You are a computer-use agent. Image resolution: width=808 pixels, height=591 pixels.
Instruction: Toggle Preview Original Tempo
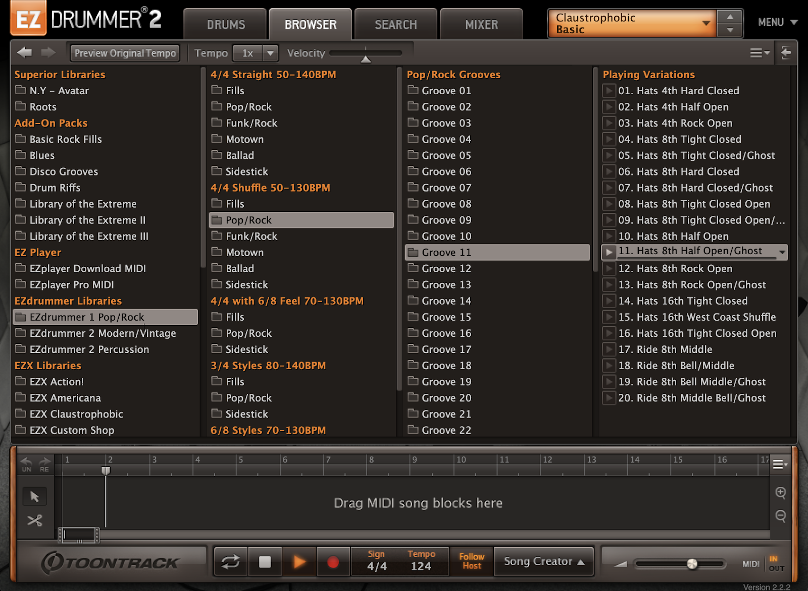tap(125, 53)
